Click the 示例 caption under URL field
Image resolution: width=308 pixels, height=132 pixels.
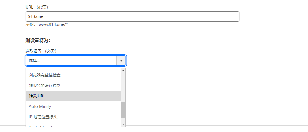pyautogui.click(x=30, y=24)
